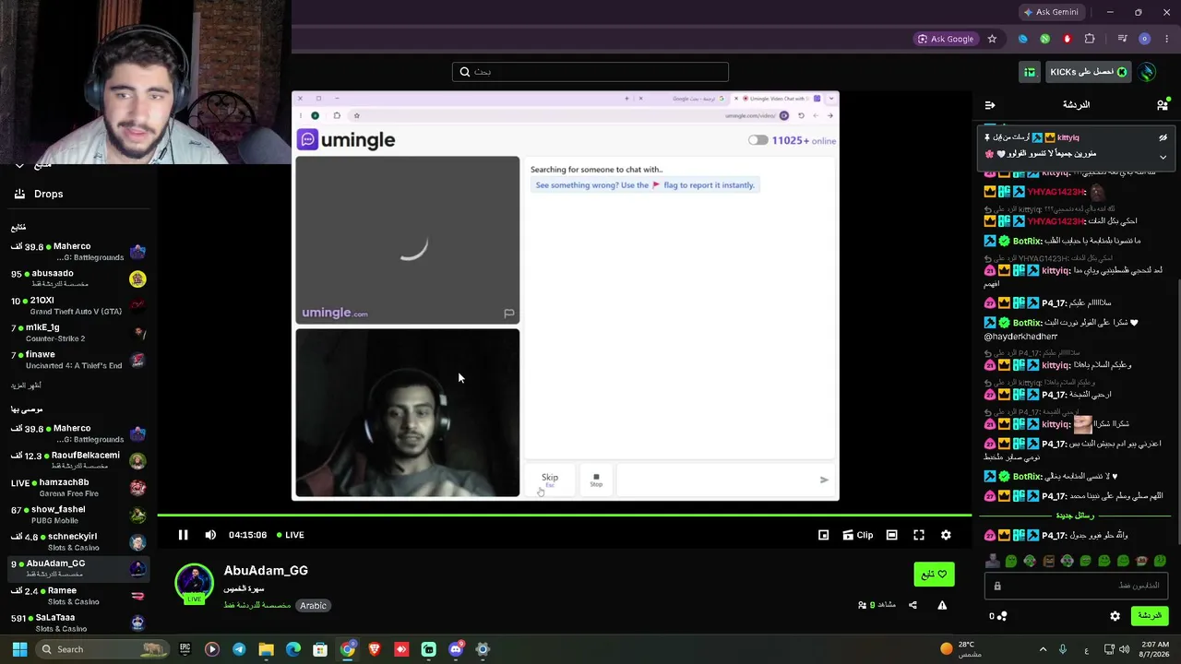Open the AbuAdam_GG channel avatar
This screenshot has height=664, width=1181.
click(194, 583)
